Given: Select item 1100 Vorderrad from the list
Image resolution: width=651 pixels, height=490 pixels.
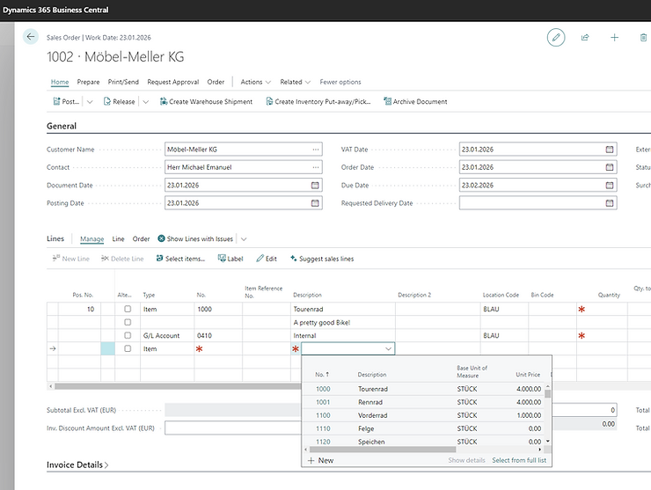Looking at the screenshot, I should 372,415.
